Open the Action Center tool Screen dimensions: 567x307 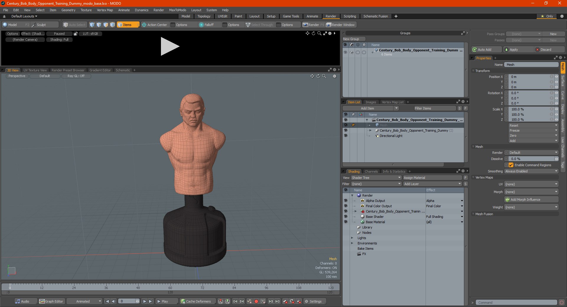pos(154,25)
